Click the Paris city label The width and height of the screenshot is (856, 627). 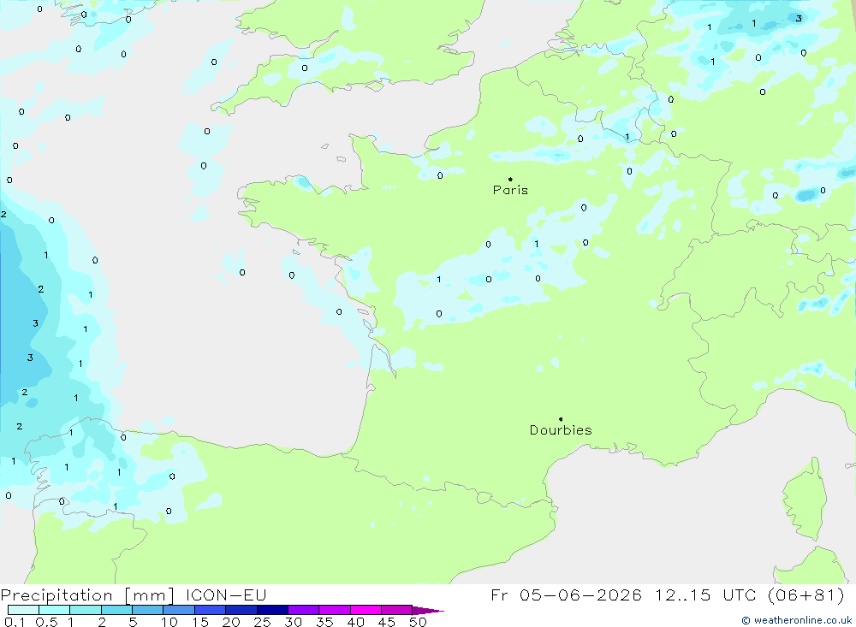(510, 190)
